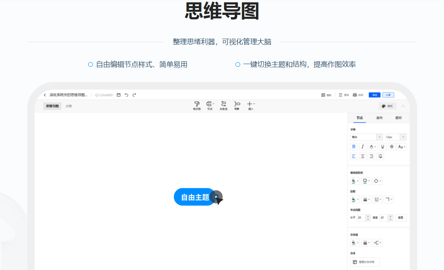Image resolution: width=444 pixels, height=270 pixels.
Task: Collapse the style panel with the chevron
Action: (x=403, y=106)
